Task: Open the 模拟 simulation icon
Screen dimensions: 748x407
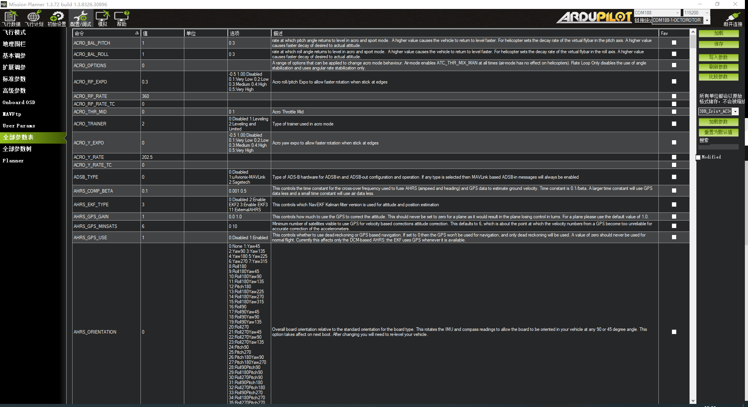Action: coord(102,18)
